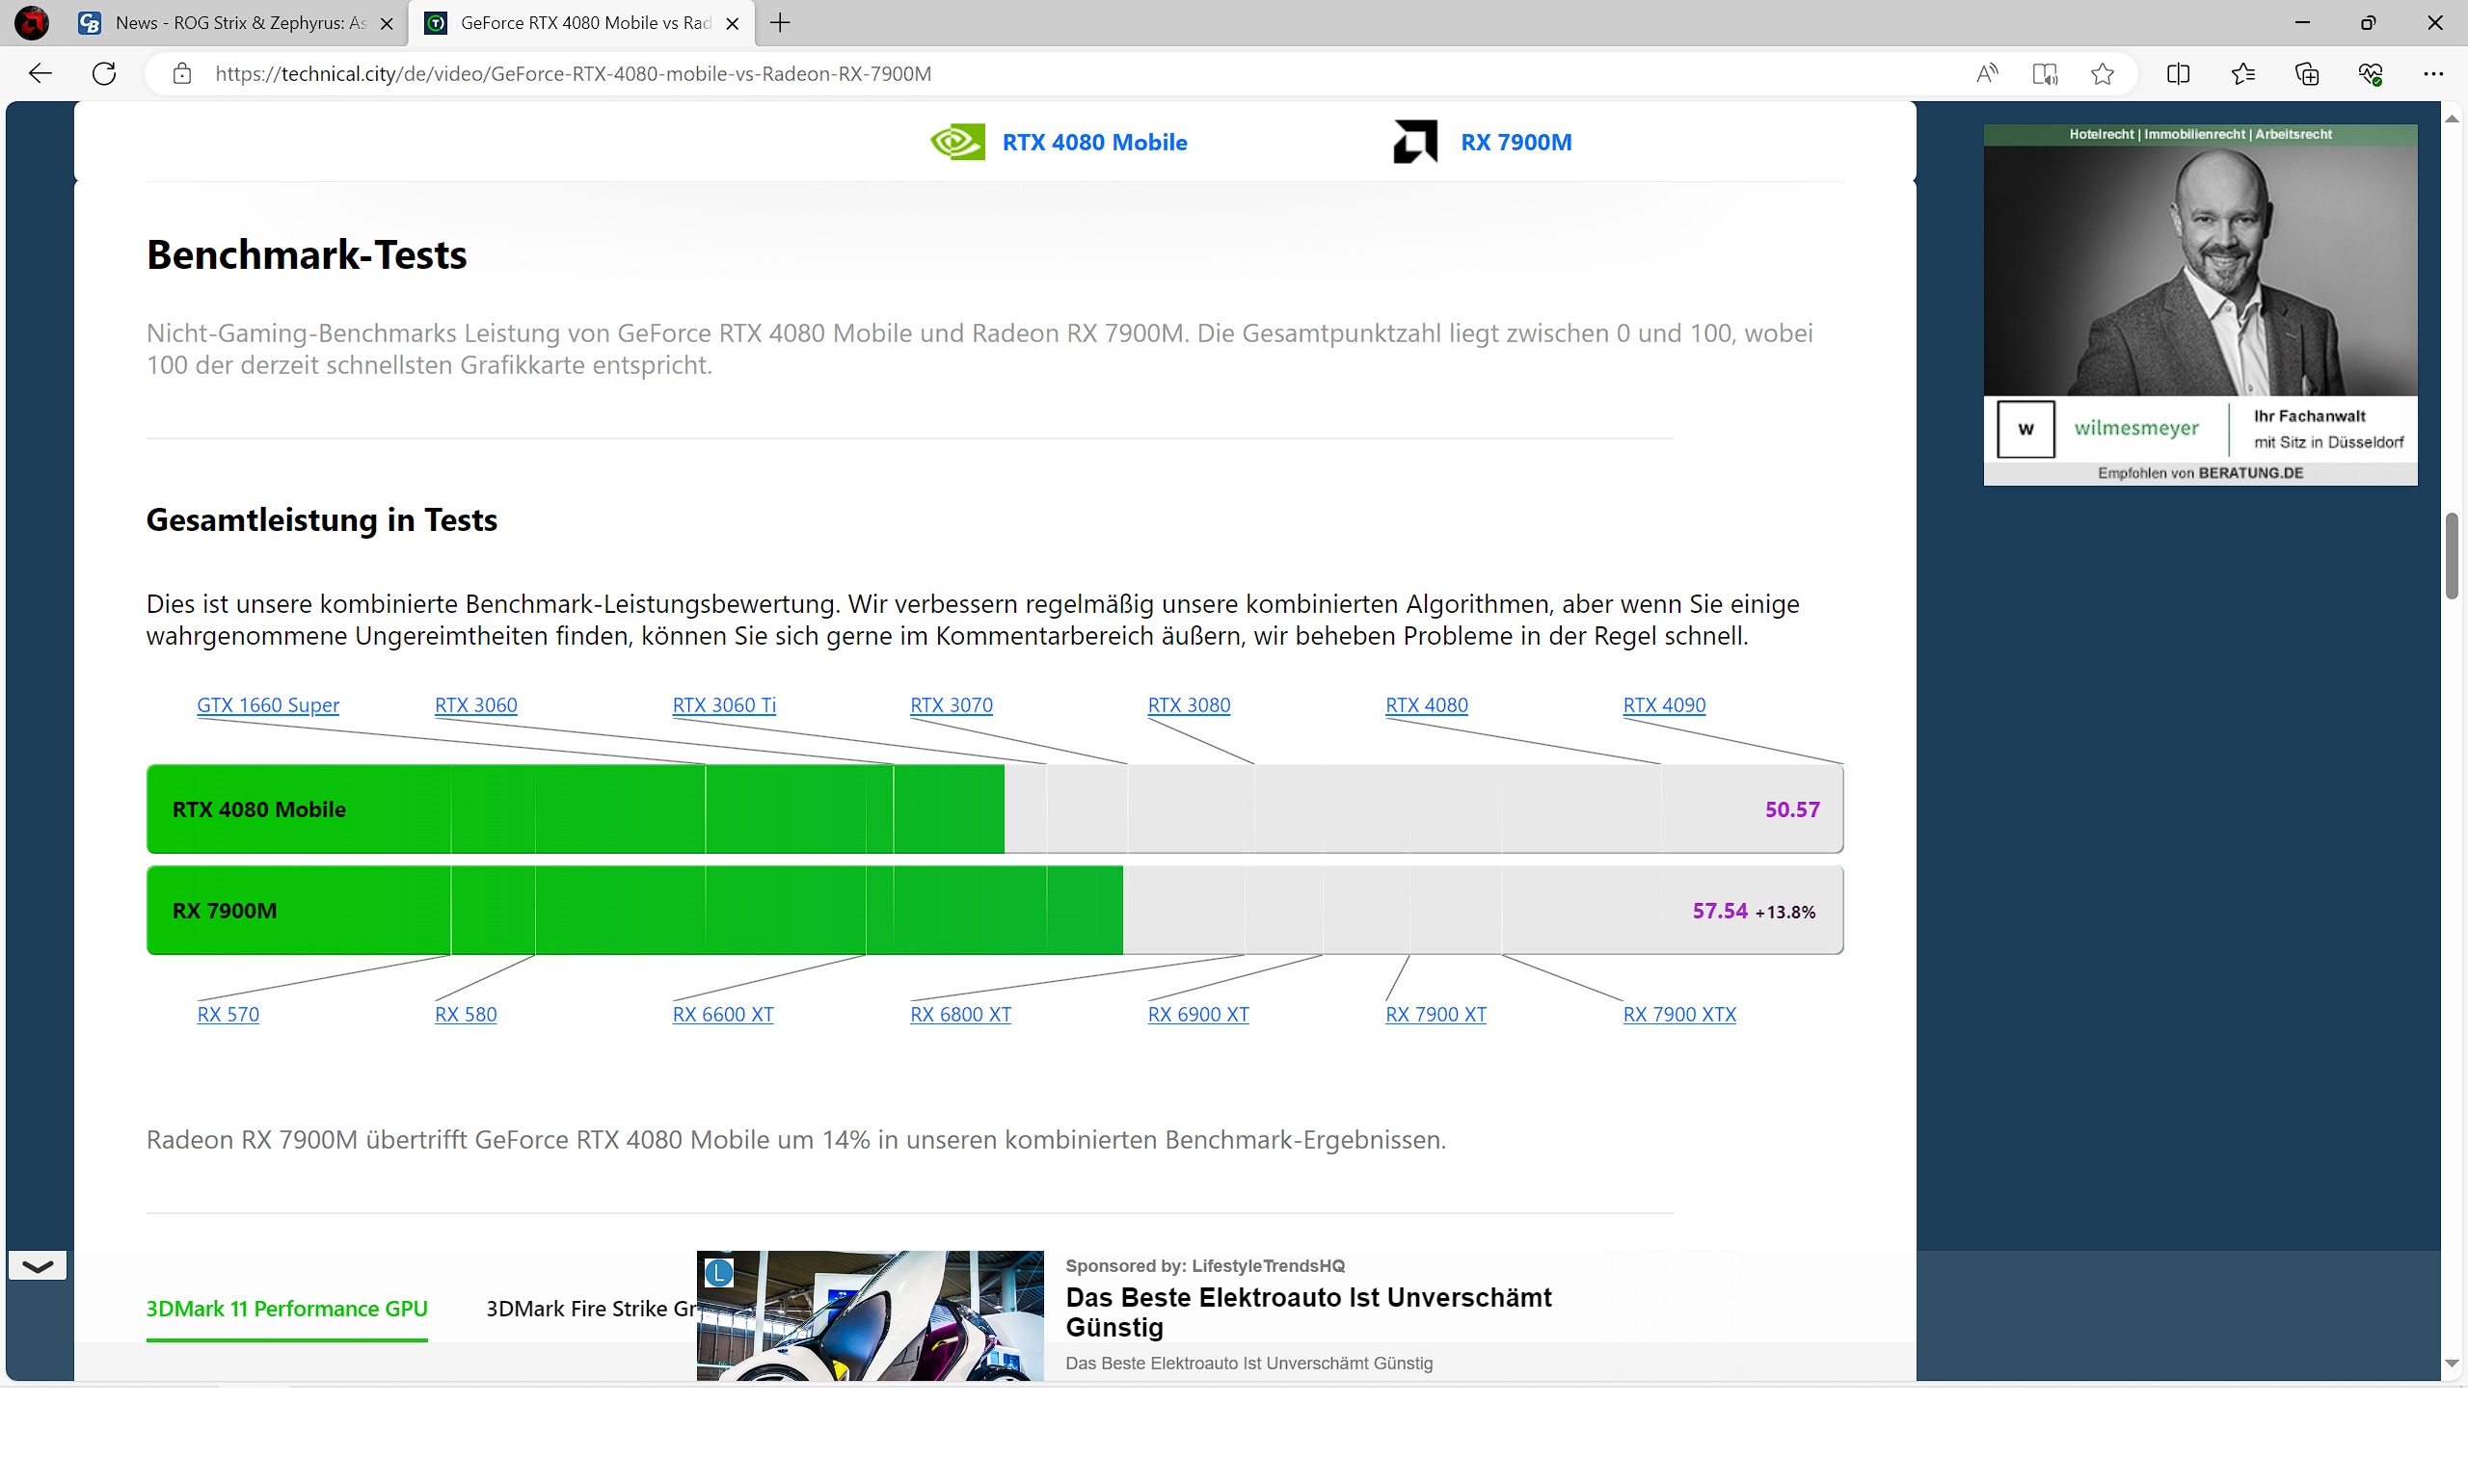Viewport: 2468px width, 1484px height.
Task: Open browser essentials heart icon
Action: (2370, 73)
